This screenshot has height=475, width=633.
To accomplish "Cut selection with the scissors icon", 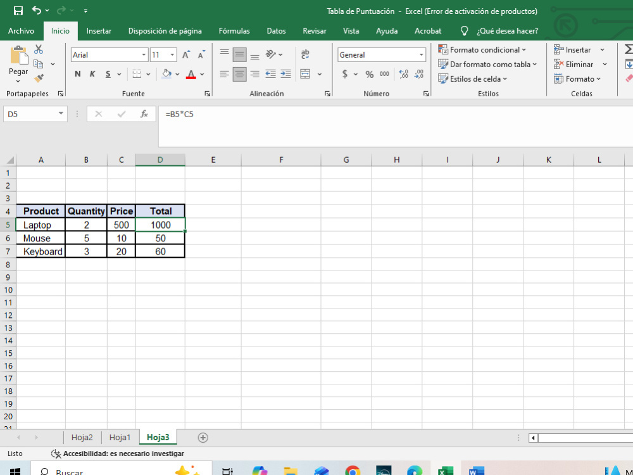I will 39,49.
